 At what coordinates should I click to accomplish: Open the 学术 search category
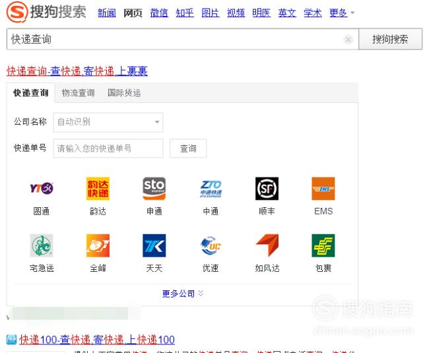[313, 13]
